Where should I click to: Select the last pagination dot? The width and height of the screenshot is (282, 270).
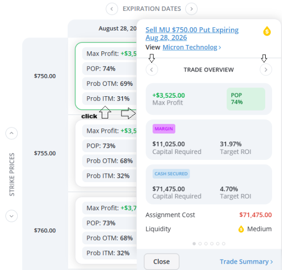click(x=224, y=243)
